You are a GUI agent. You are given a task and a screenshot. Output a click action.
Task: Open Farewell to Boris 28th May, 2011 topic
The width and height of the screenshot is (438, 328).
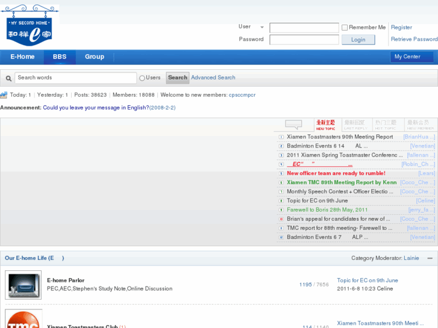click(x=327, y=209)
